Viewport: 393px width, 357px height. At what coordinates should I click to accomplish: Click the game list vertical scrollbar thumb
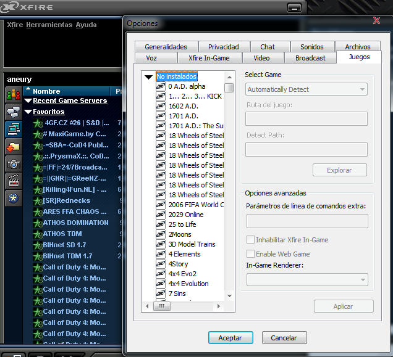229,88
